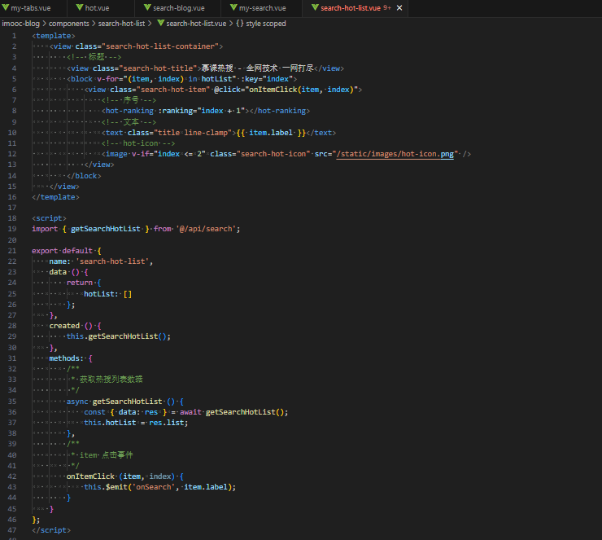Switch to the my-tabs.vue tab
The height and width of the screenshot is (540, 602).
tap(31, 8)
